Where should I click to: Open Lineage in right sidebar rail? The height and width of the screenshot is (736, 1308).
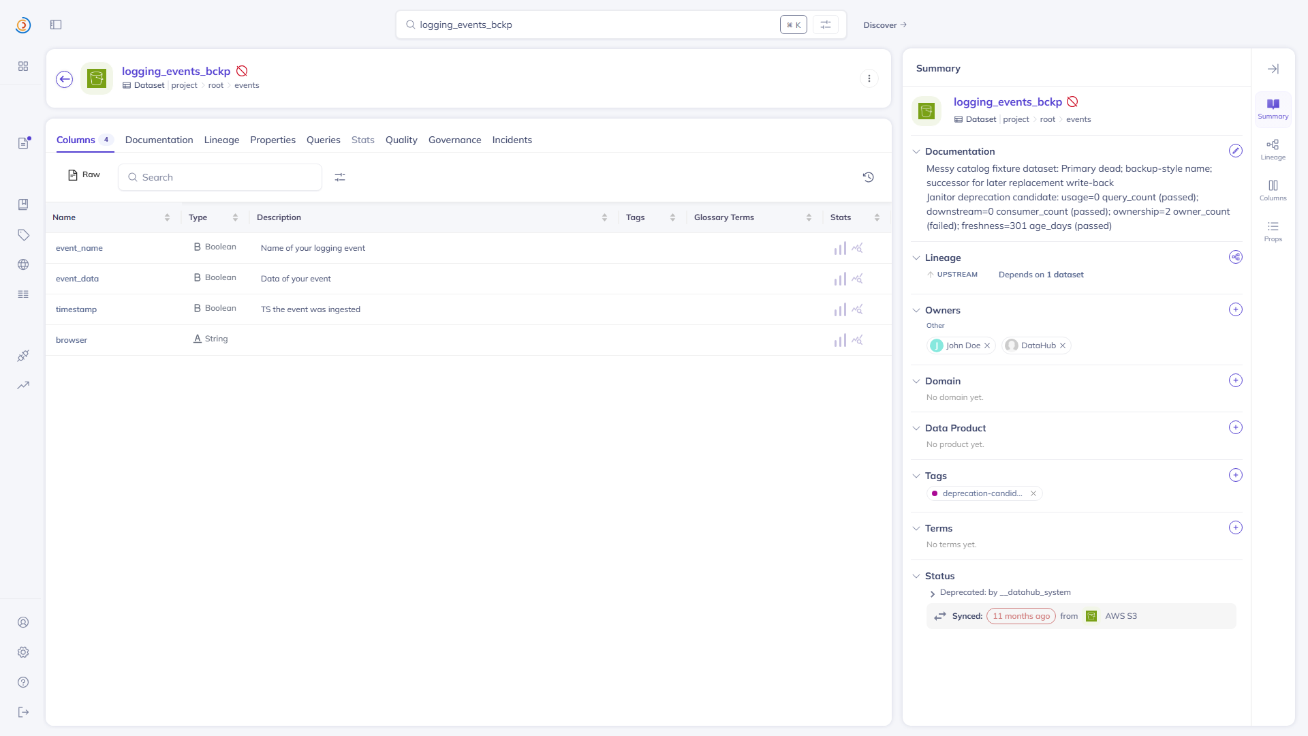tap(1273, 149)
